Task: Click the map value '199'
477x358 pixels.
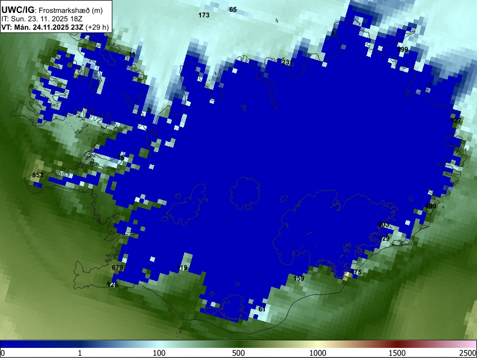Action: pos(403,49)
